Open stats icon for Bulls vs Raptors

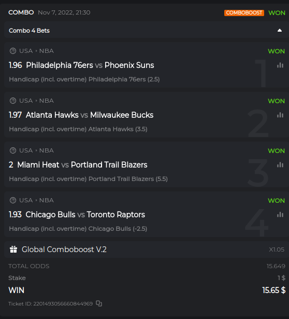[x=280, y=215]
